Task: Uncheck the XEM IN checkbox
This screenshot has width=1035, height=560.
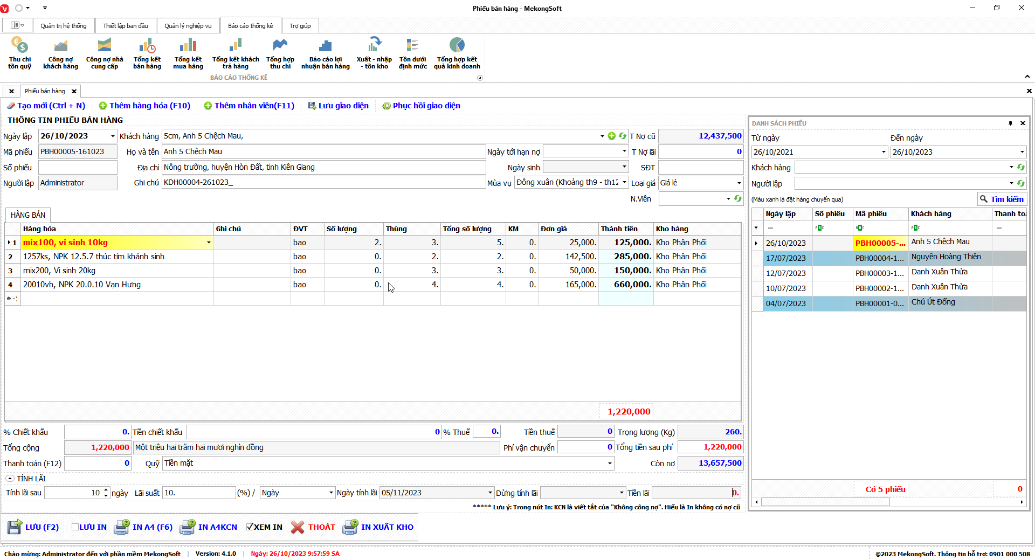Action: point(250,527)
